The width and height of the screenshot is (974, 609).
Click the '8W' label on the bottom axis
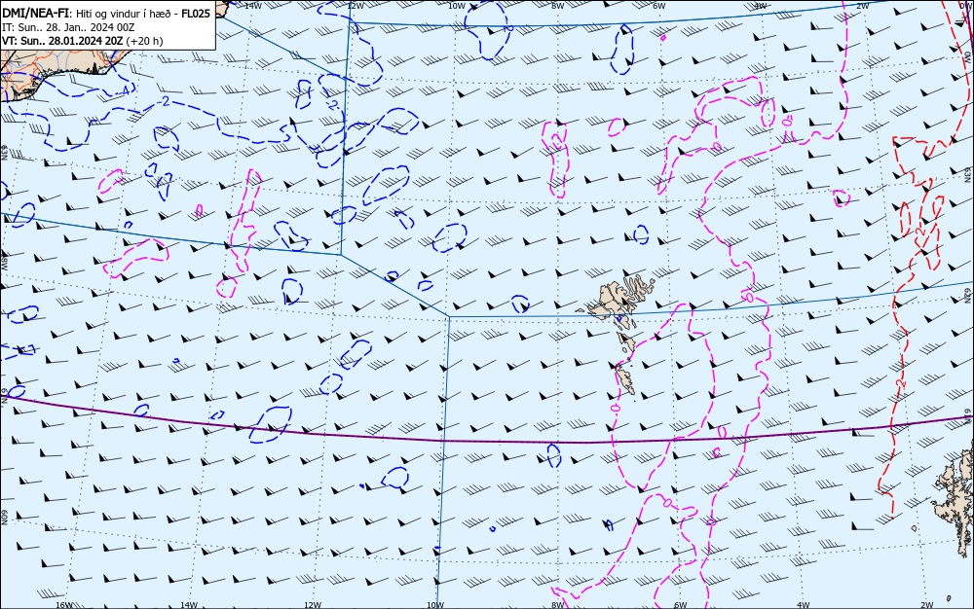[558, 605]
